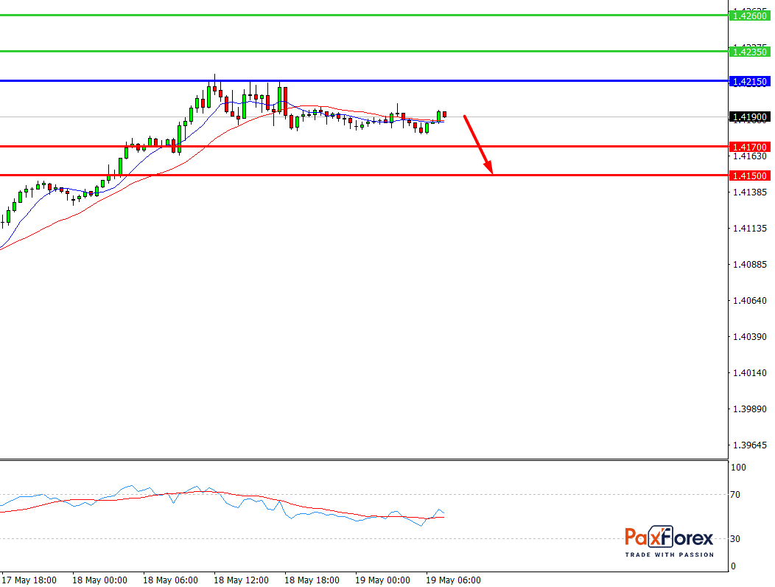775x587 pixels.
Task: Click the 18 May 18:00 time label
Action: pos(312,580)
